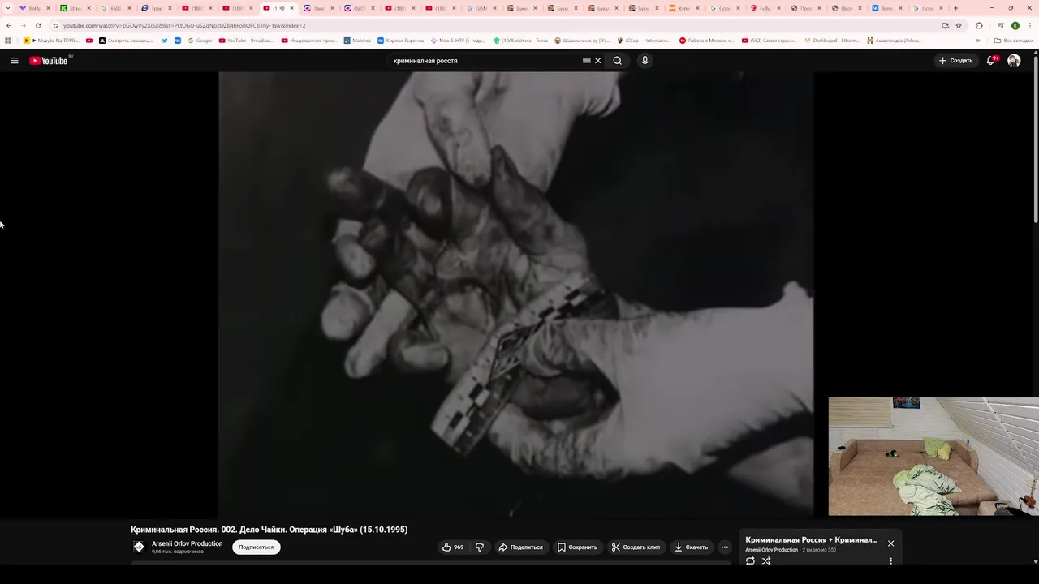The image size is (1039, 584).
Task: Switch to the GISM Google tab
Action: pyautogui.click(x=481, y=8)
